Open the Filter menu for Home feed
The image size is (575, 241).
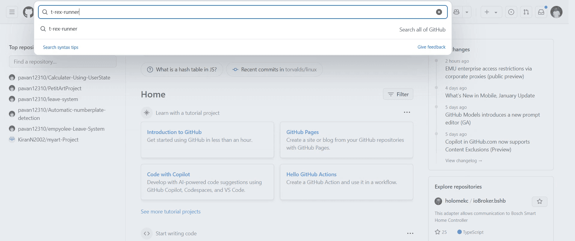[x=398, y=94]
